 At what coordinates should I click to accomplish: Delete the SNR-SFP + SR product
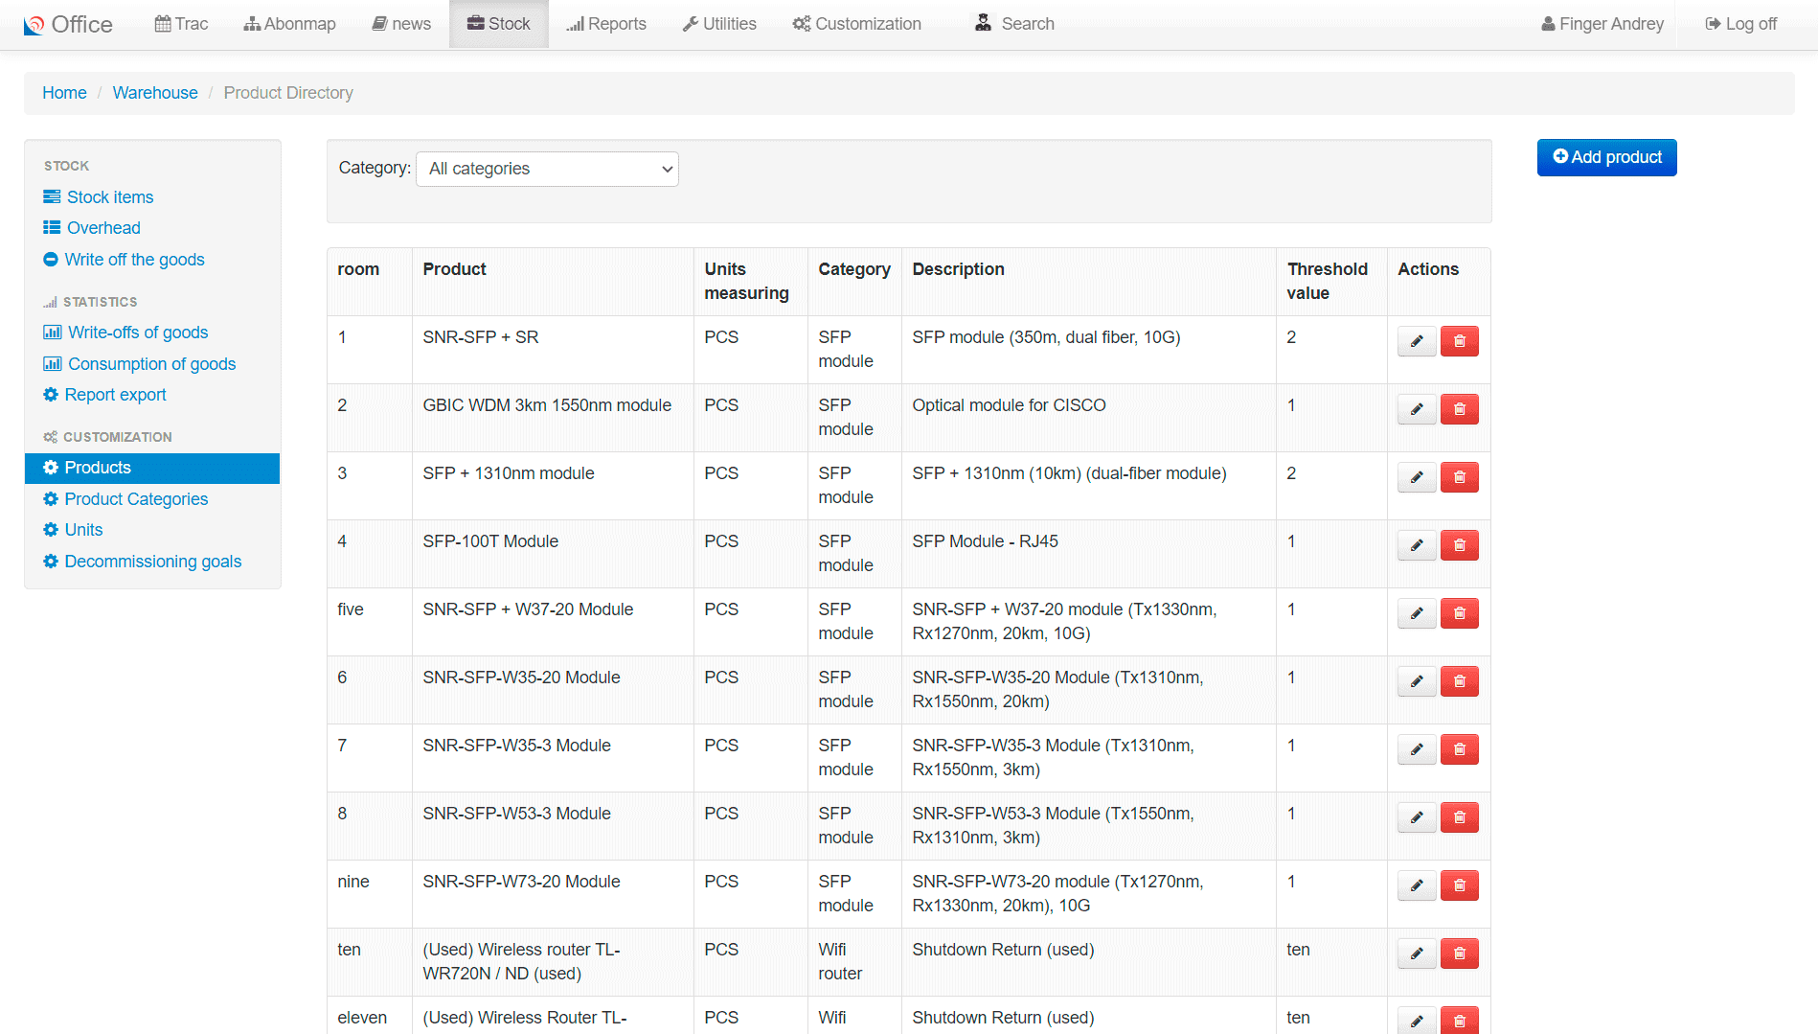pos(1460,341)
